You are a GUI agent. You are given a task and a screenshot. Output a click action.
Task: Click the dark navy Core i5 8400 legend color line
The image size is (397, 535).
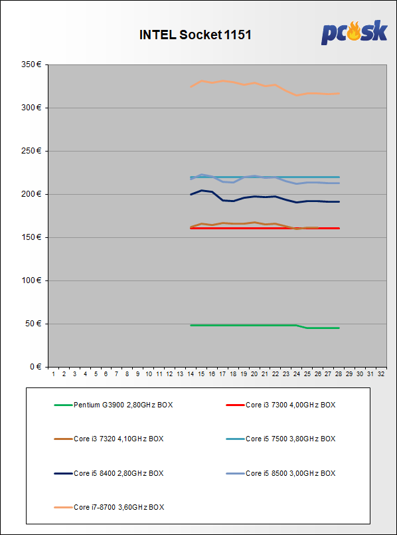click(63, 474)
